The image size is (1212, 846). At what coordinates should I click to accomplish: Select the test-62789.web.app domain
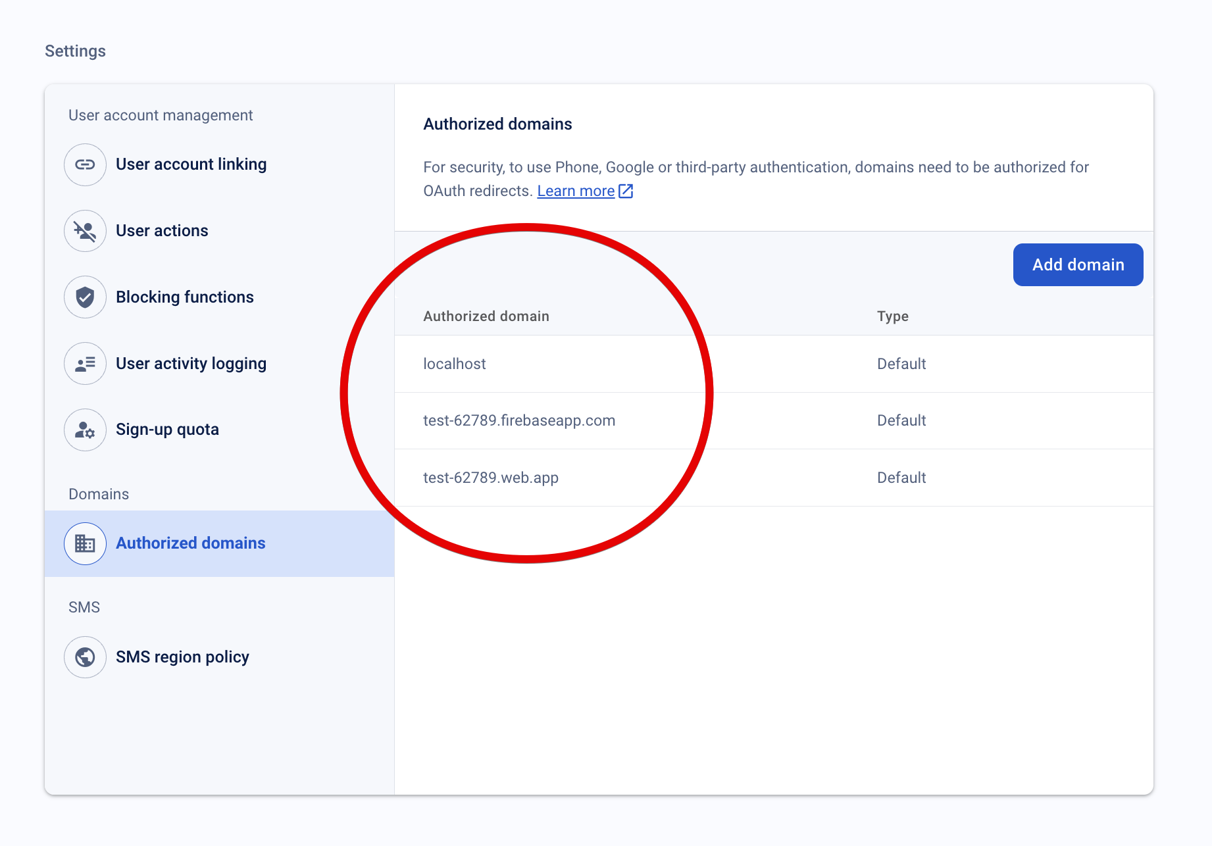click(x=490, y=478)
